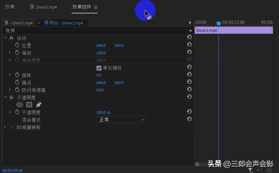
Task: Click the blue playhead marker in timeline
Action: tap(219, 23)
